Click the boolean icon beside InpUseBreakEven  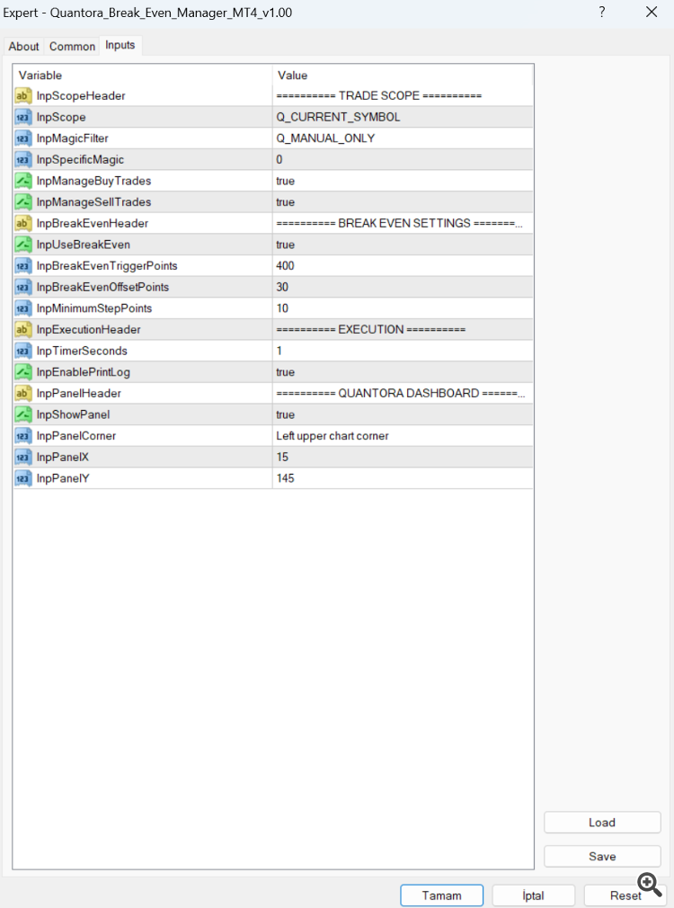23,245
